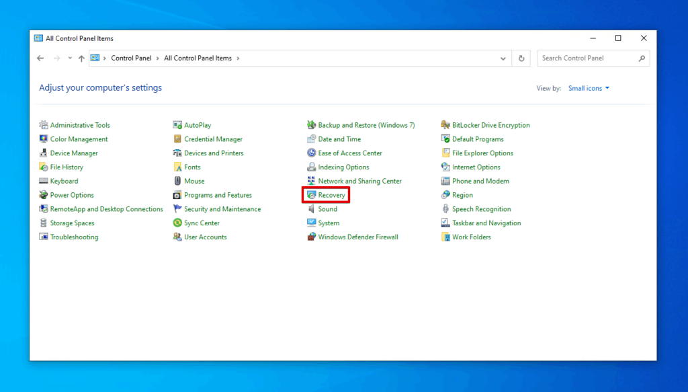Image resolution: width=688 pixels, height=392 pixels.
Task: Open the Speech Recognition settings
Action: 481,208
